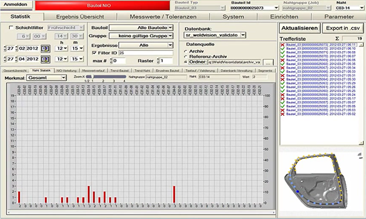Click the chart horizontal scrollbar

tap(141, 212)
